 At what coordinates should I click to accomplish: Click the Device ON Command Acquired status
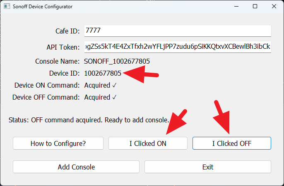tap(101, 86)
